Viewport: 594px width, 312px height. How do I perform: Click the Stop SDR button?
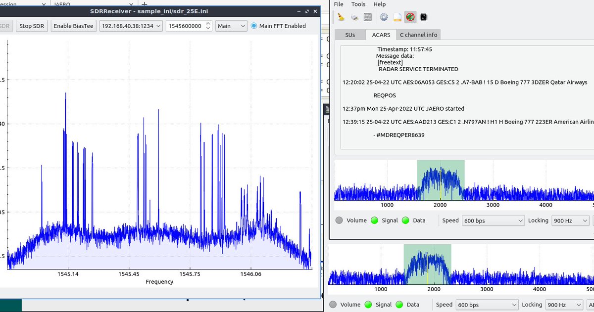[32, 26]
